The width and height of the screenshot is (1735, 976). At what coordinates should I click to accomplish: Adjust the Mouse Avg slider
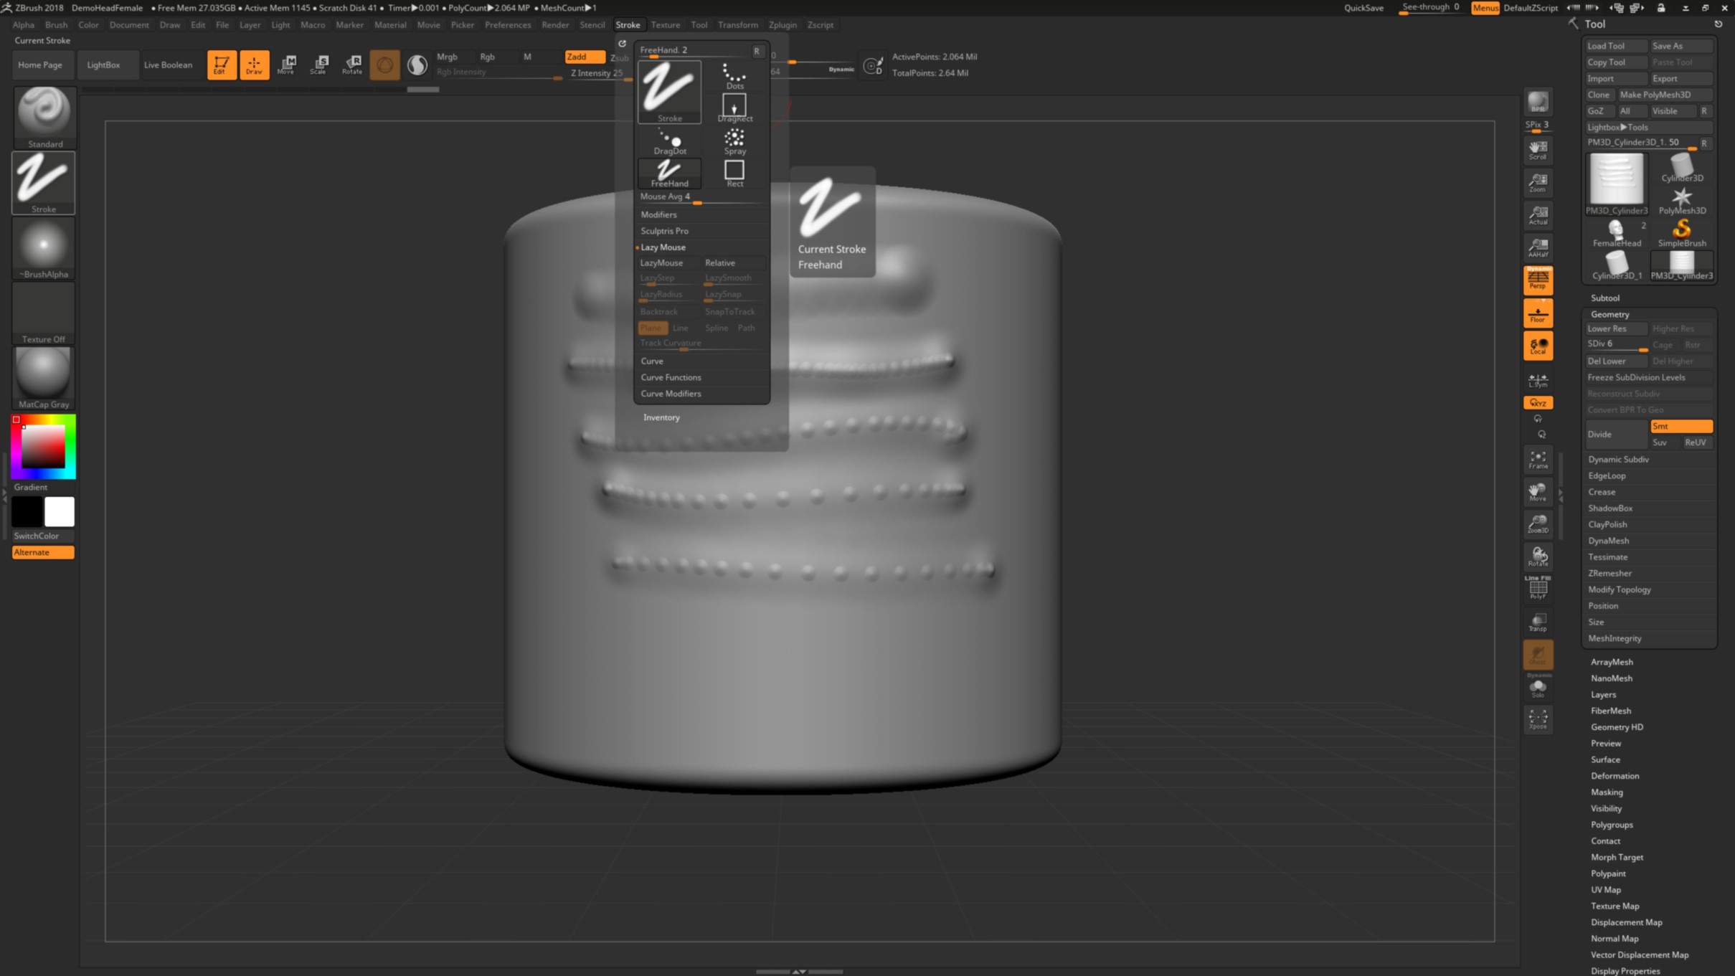point(701,197)
